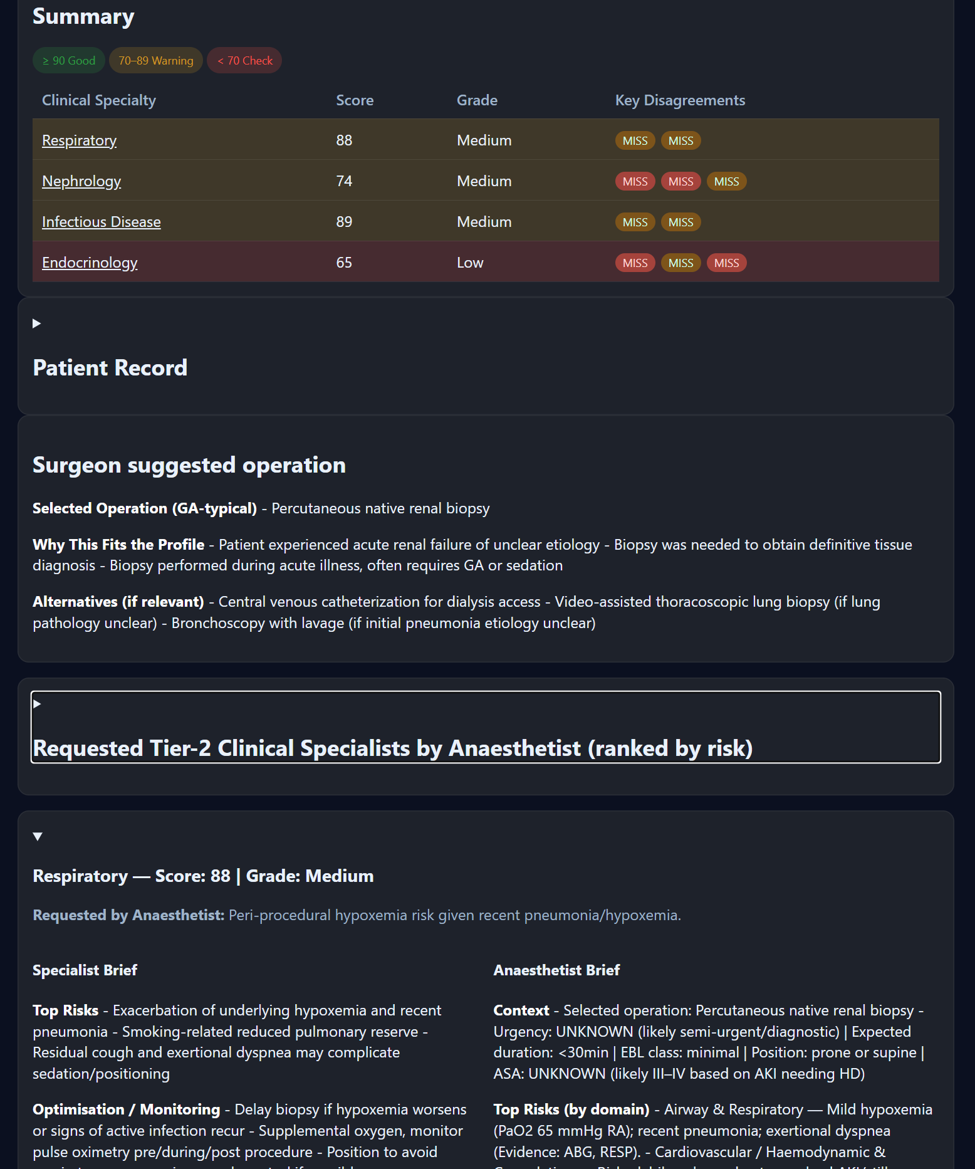
Task: Open the Nephrology specialty link
Action: [81, 181]
